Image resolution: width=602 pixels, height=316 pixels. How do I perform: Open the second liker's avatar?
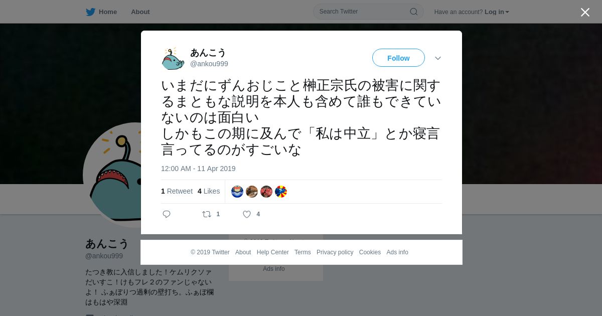pyautogui.click(x=252, y=192)
